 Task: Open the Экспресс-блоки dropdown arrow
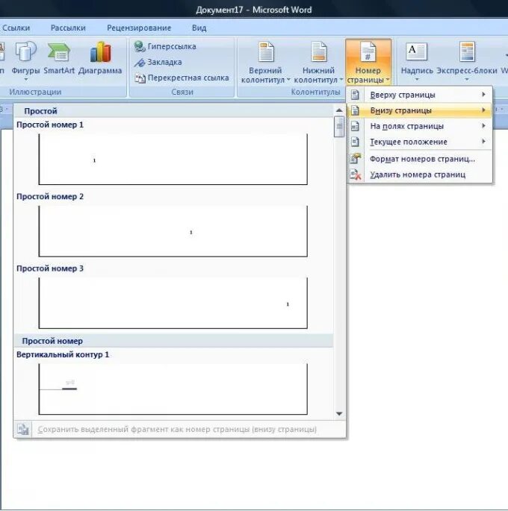tap(467, 80)
